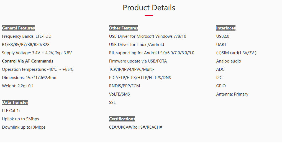
Task: Select the (U)SIM card(1.8V/3V) interface line
Action: pyautogui.click(x=236, y=53)
